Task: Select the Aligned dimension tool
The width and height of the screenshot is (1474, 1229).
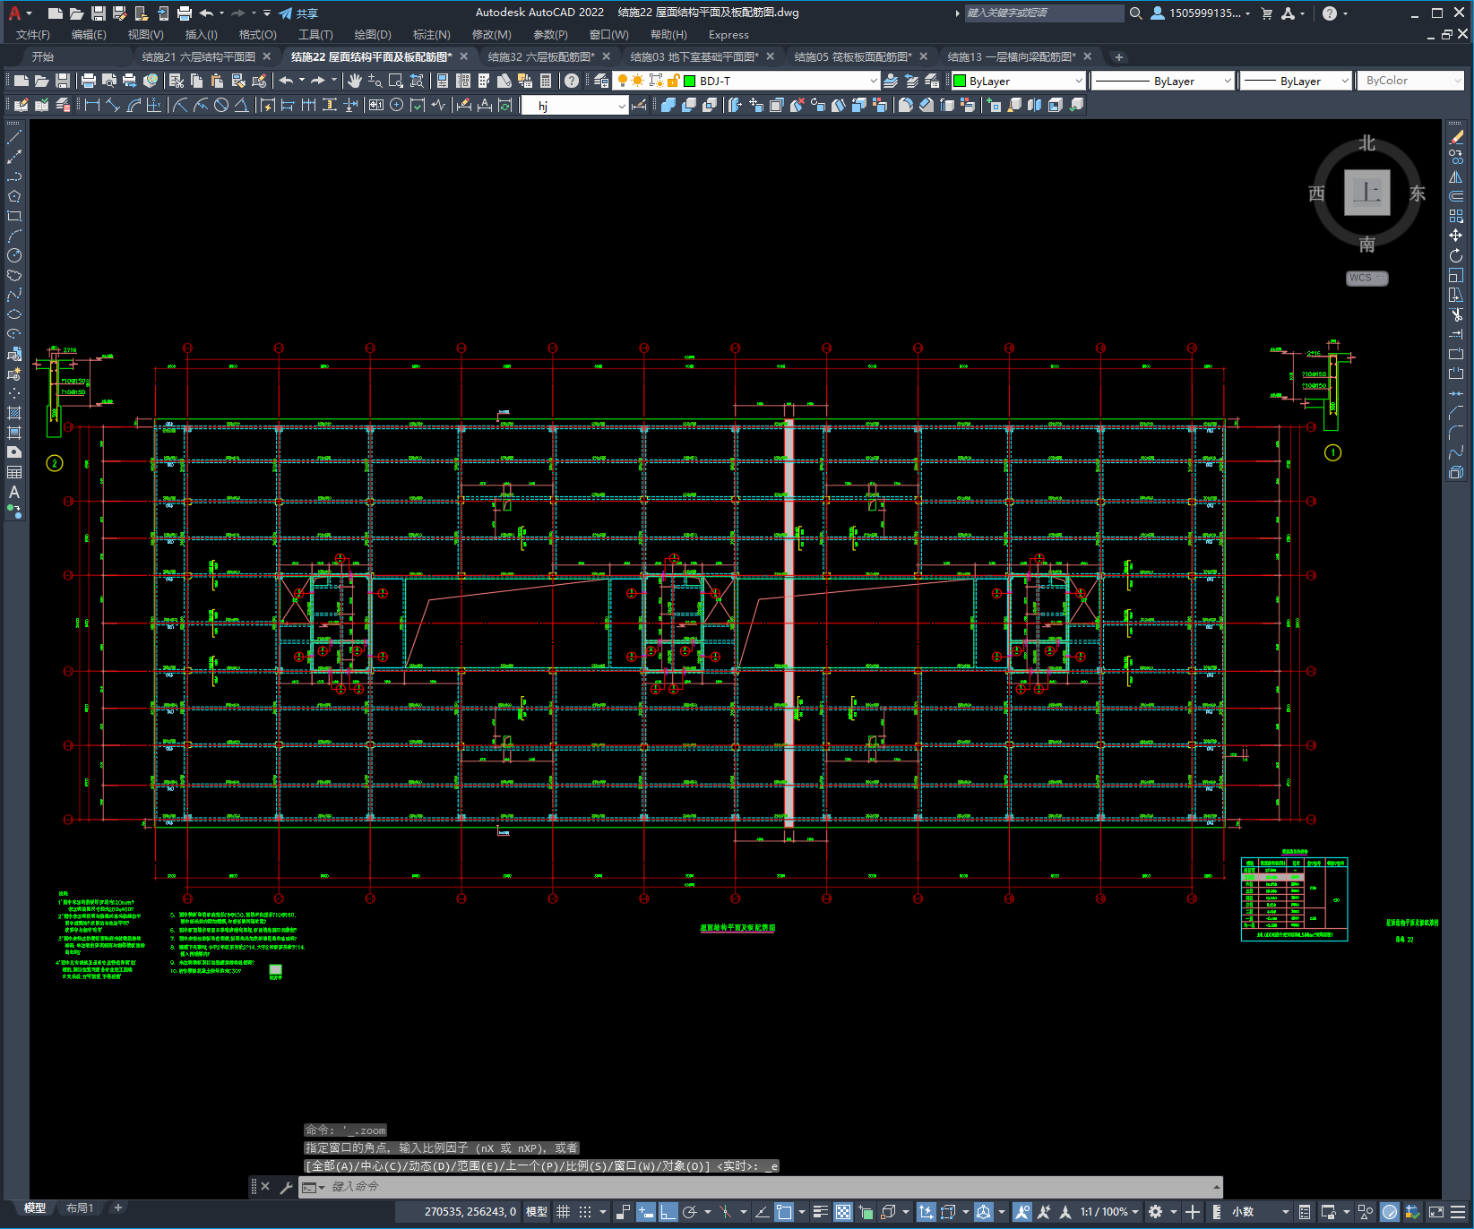Action: coord(113,105)
